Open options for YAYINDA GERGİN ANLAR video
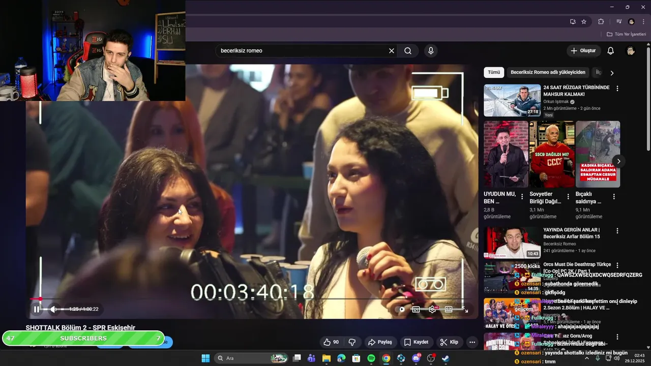The width and height of the screenshot is (651, 366). click(x=617, y=231)
